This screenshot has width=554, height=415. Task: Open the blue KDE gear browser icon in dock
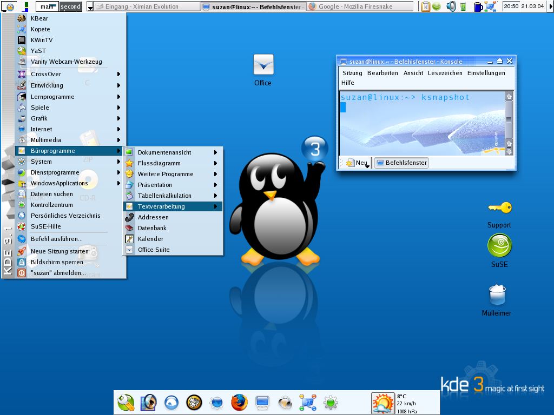tap(216, 402)
